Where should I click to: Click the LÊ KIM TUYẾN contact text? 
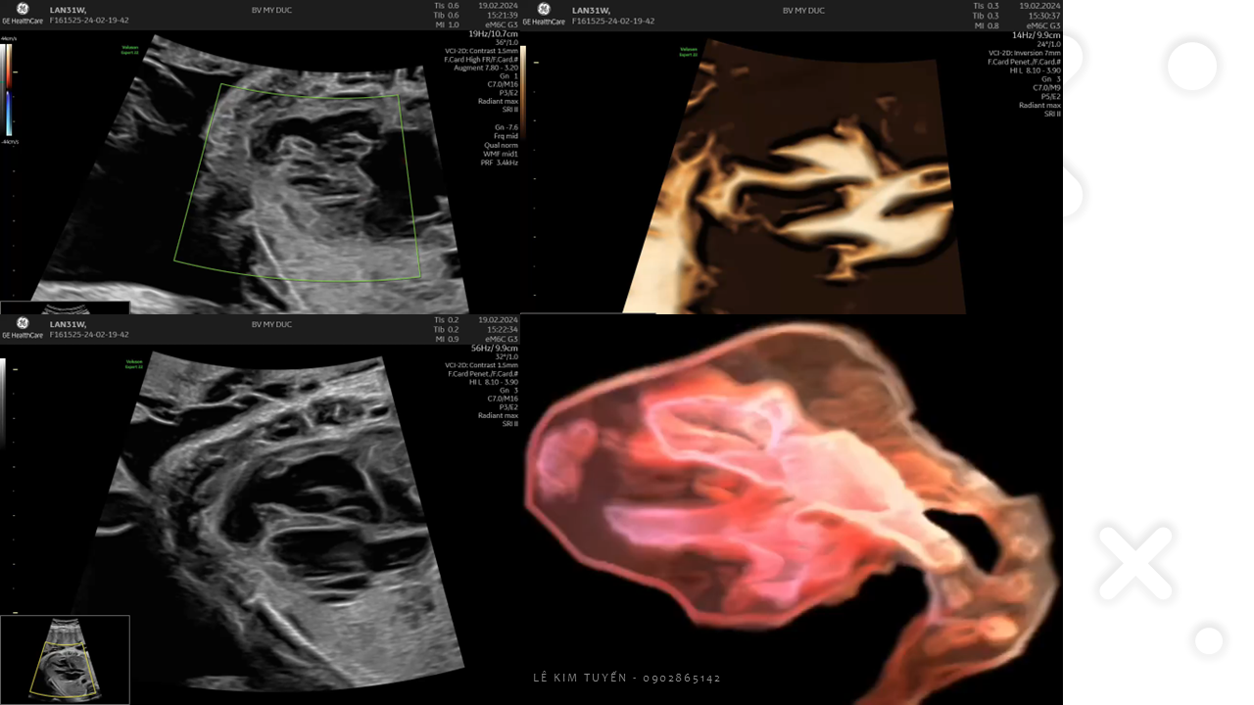pyautogui.click(x=627, y=678)
